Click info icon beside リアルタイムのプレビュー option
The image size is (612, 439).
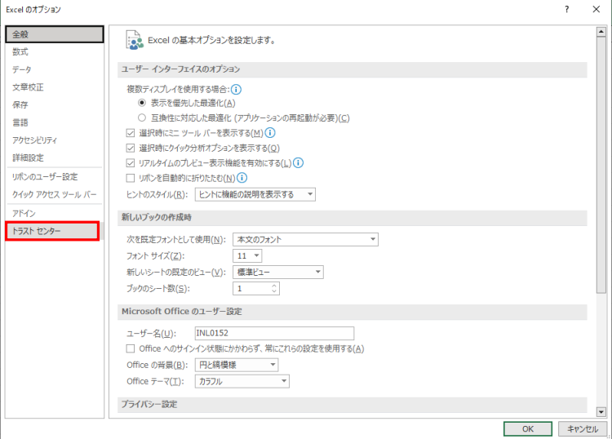[299, 162]
